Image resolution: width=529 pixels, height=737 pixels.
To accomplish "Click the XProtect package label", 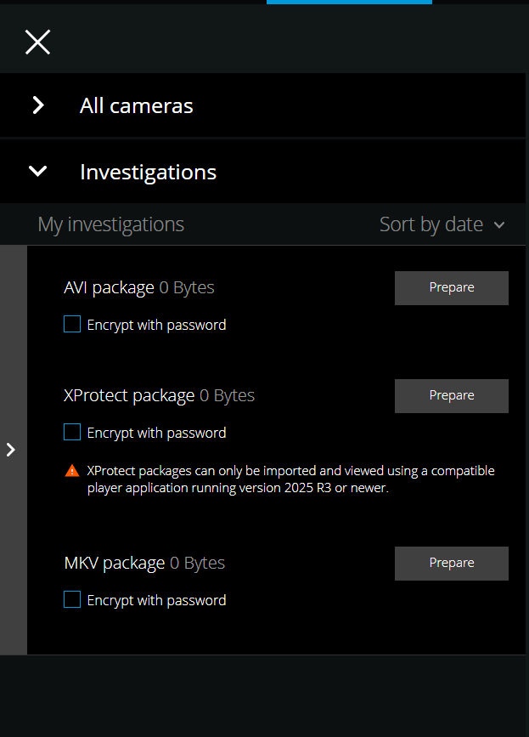I will [129, 396].
